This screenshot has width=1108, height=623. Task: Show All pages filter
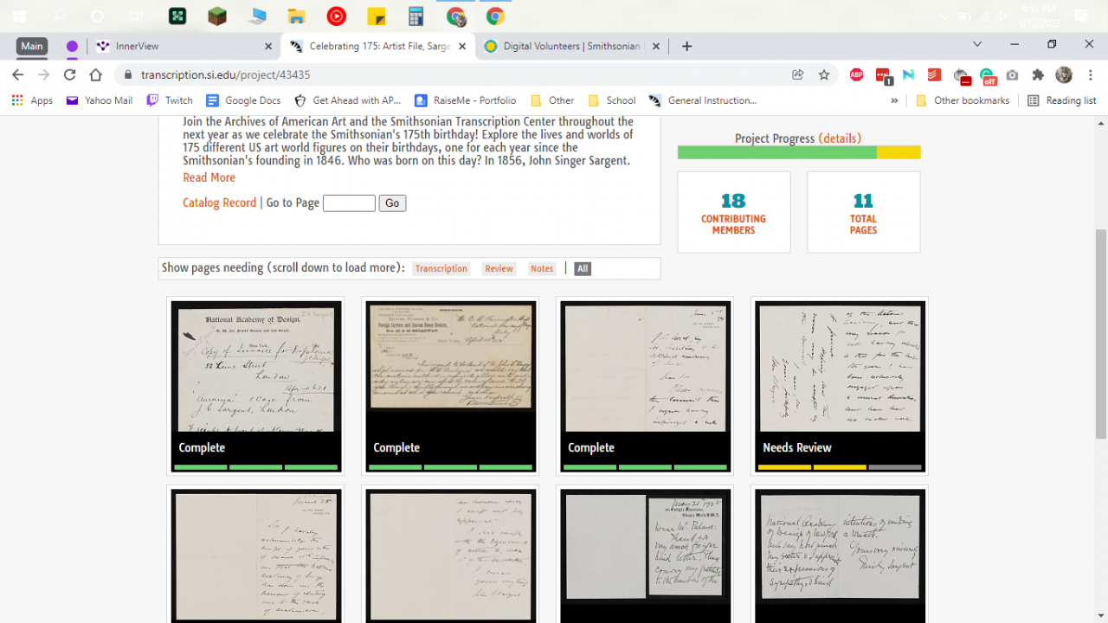point(583,269)
